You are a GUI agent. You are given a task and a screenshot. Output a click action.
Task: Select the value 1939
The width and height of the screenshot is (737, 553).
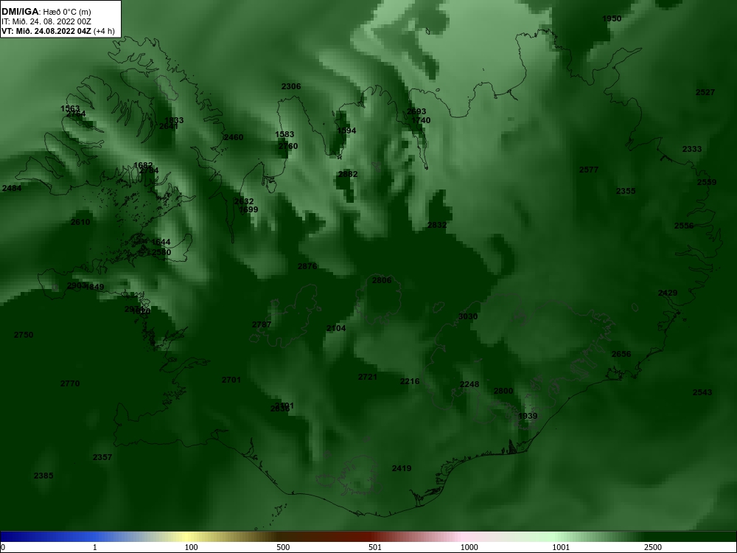528,416
